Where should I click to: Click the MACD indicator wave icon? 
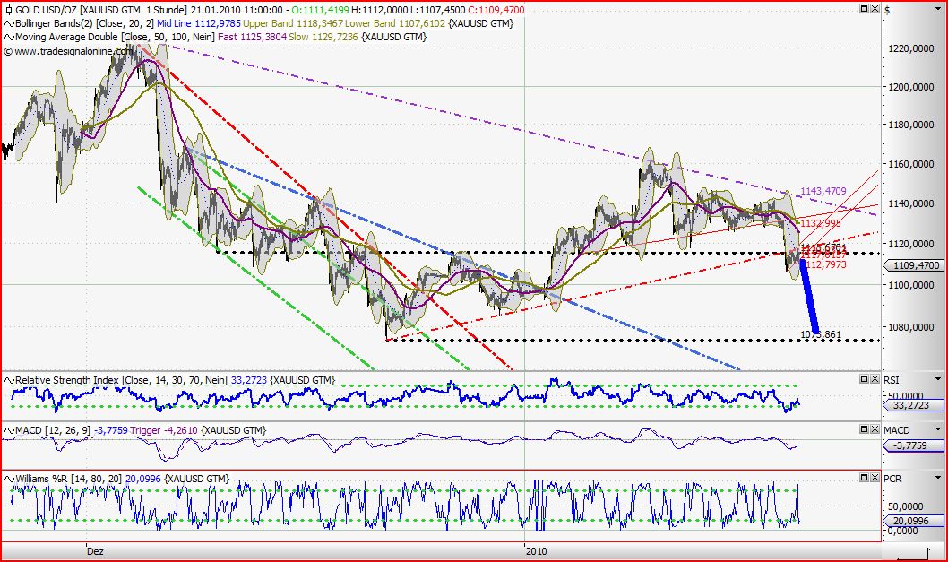7,430
